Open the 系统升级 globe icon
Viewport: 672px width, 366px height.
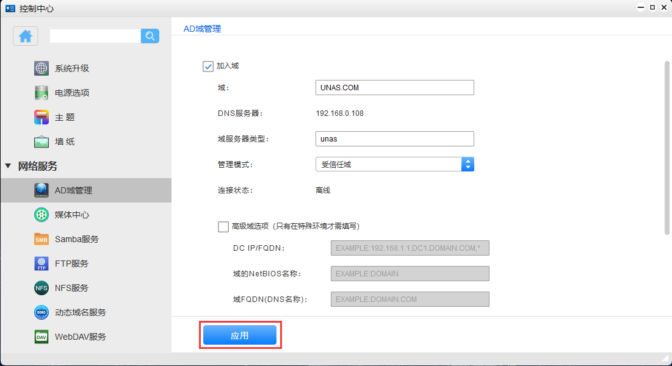tap(42, 68)
